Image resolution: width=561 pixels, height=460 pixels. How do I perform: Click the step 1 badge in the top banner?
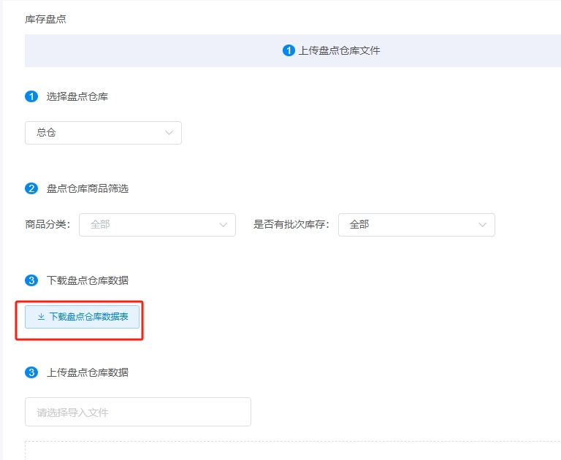point(289,51)
